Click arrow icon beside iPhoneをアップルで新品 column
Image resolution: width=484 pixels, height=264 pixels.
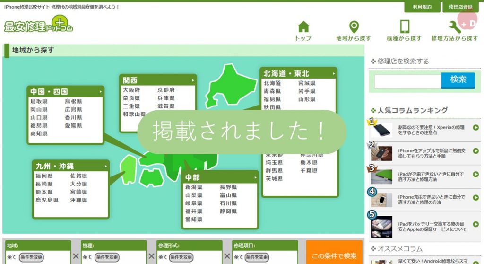475,151
